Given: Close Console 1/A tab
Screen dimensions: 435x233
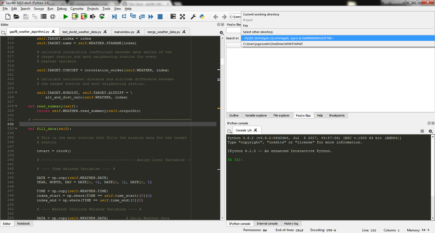Looking at the screenshot, I should point(255,130).
